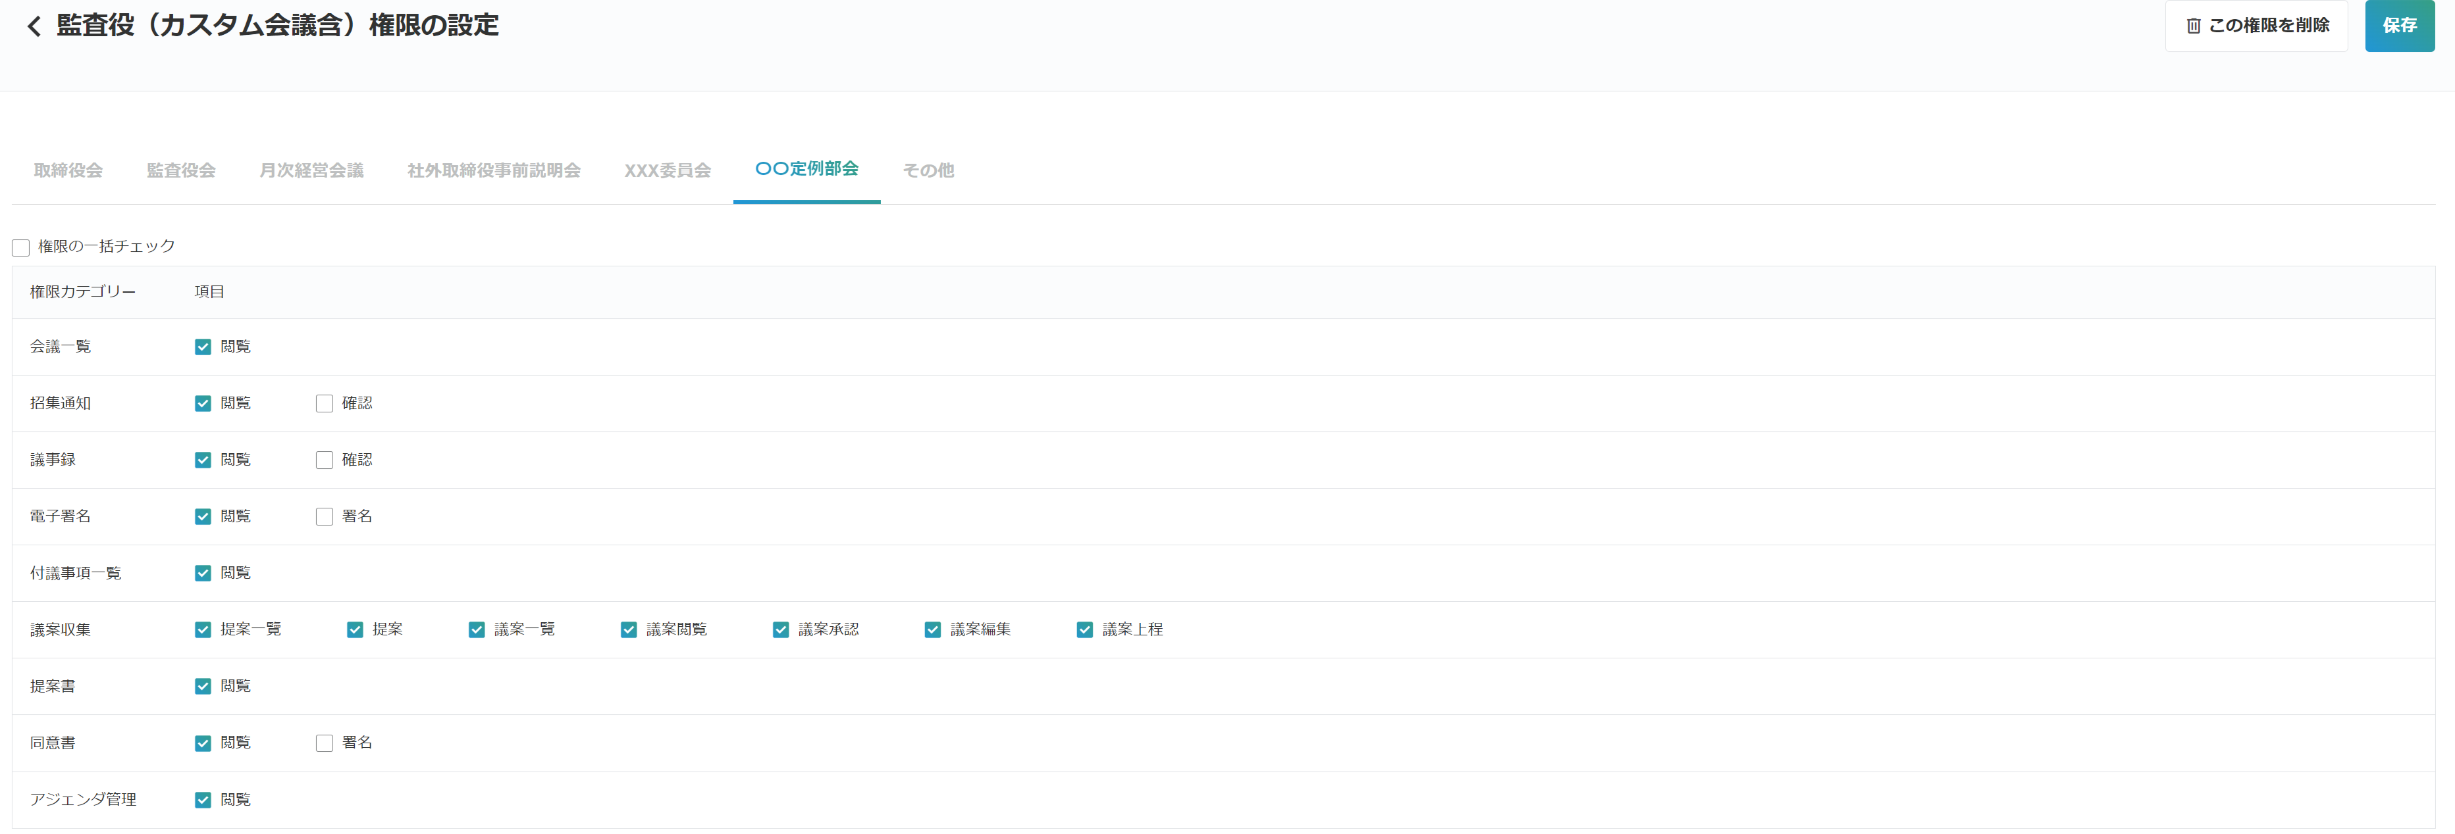The height and width of the screenshot is (834, 2455).
Task: Switch to the 取締役会 tab
Action: tap(68, 170)
